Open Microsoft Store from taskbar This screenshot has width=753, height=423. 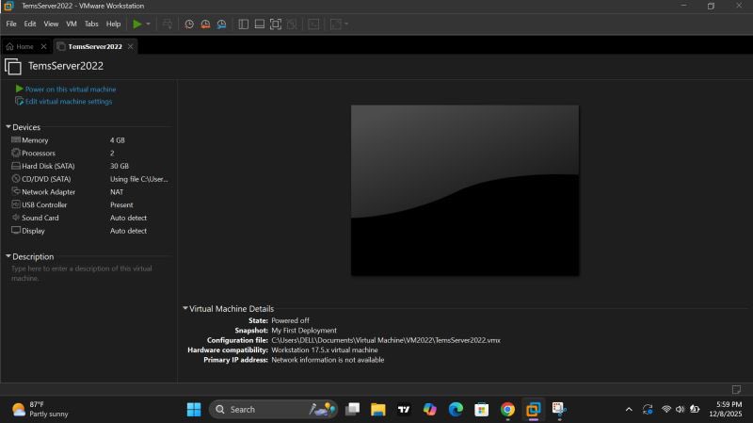482,410
